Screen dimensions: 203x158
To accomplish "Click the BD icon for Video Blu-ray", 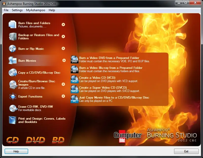I will [x=74, y=69].
